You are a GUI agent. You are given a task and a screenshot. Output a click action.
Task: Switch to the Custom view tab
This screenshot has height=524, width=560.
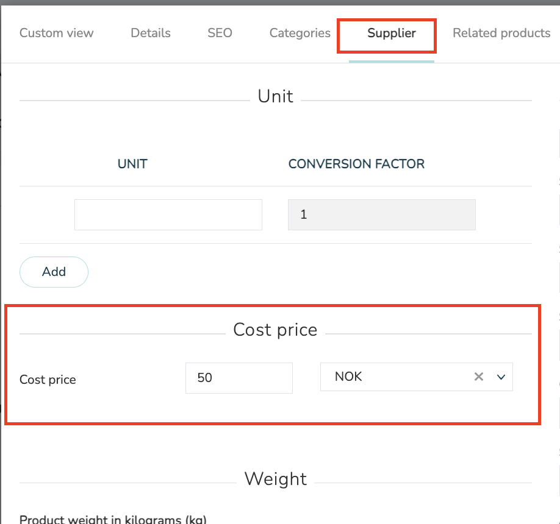(57, 33)
